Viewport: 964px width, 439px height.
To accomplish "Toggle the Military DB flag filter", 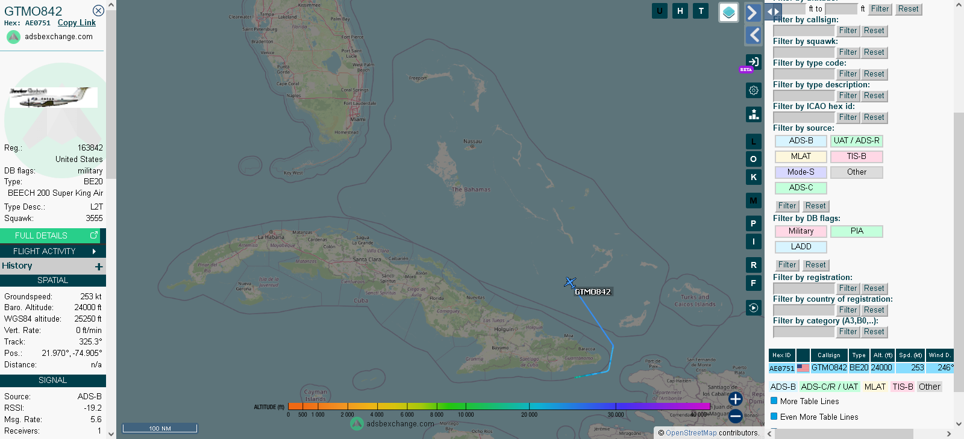I will [801, 231].
